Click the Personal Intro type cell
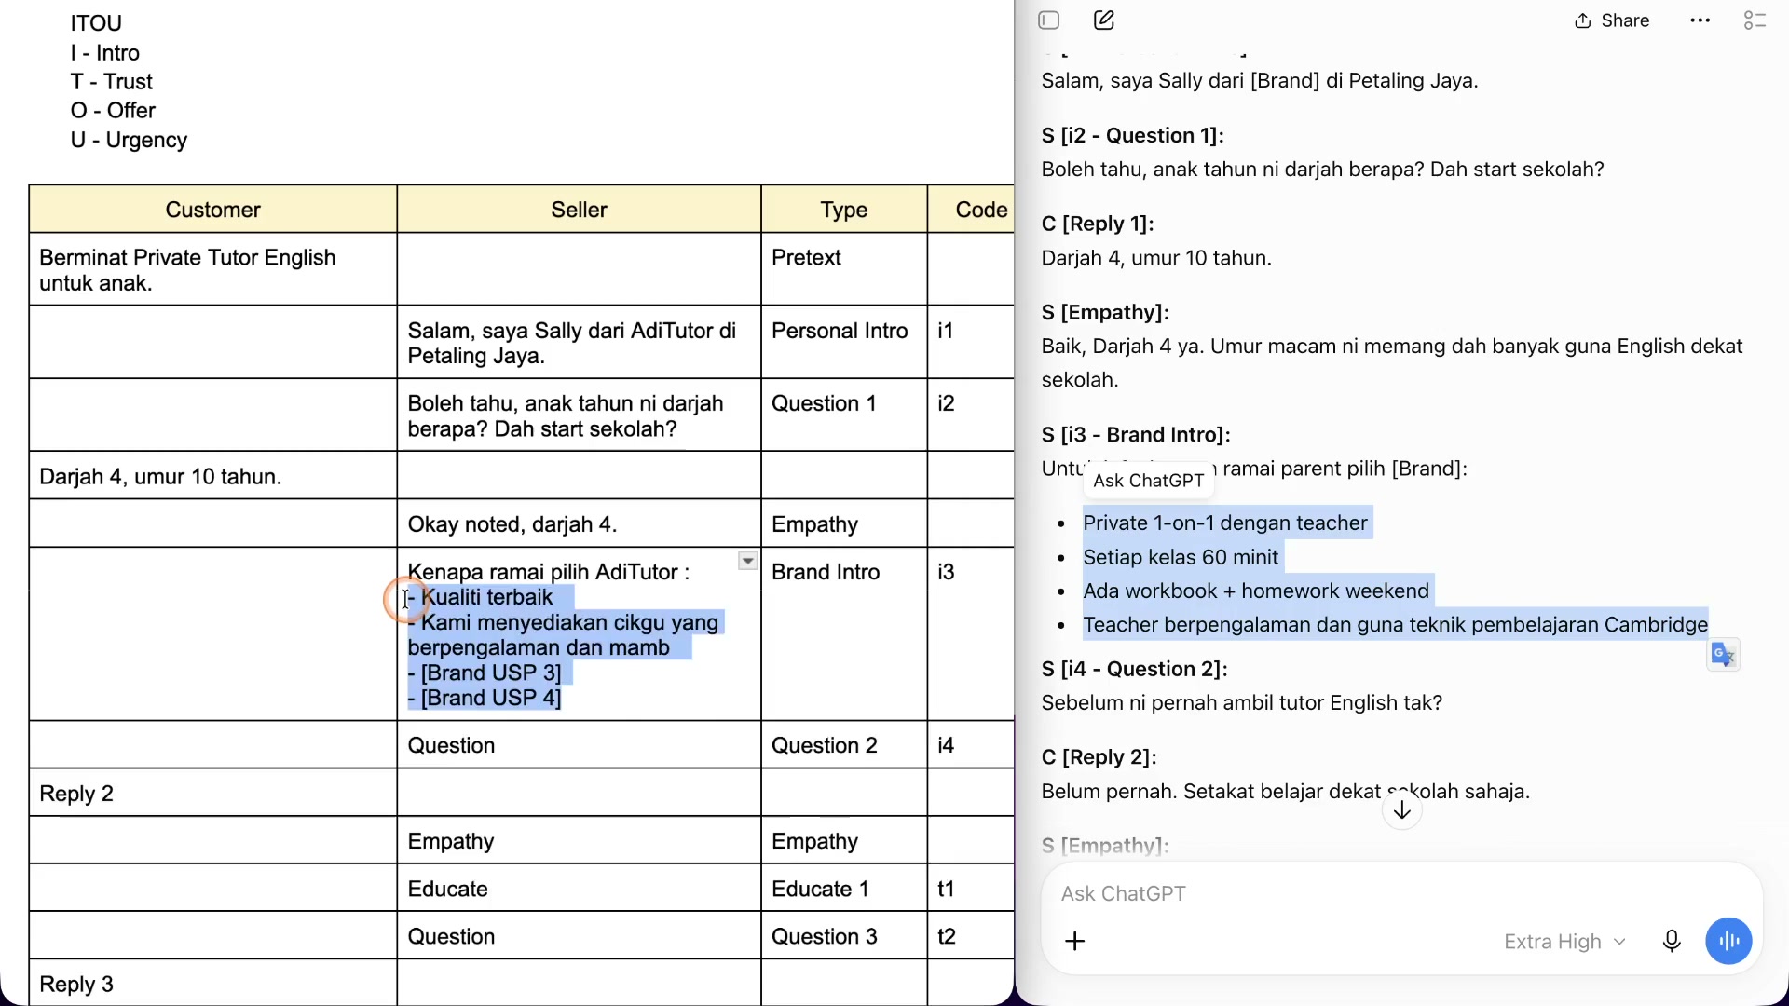 click(844, 343)
